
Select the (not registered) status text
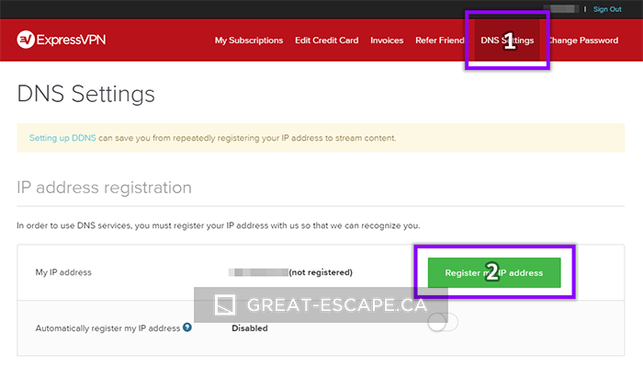(x=321, y=272)
